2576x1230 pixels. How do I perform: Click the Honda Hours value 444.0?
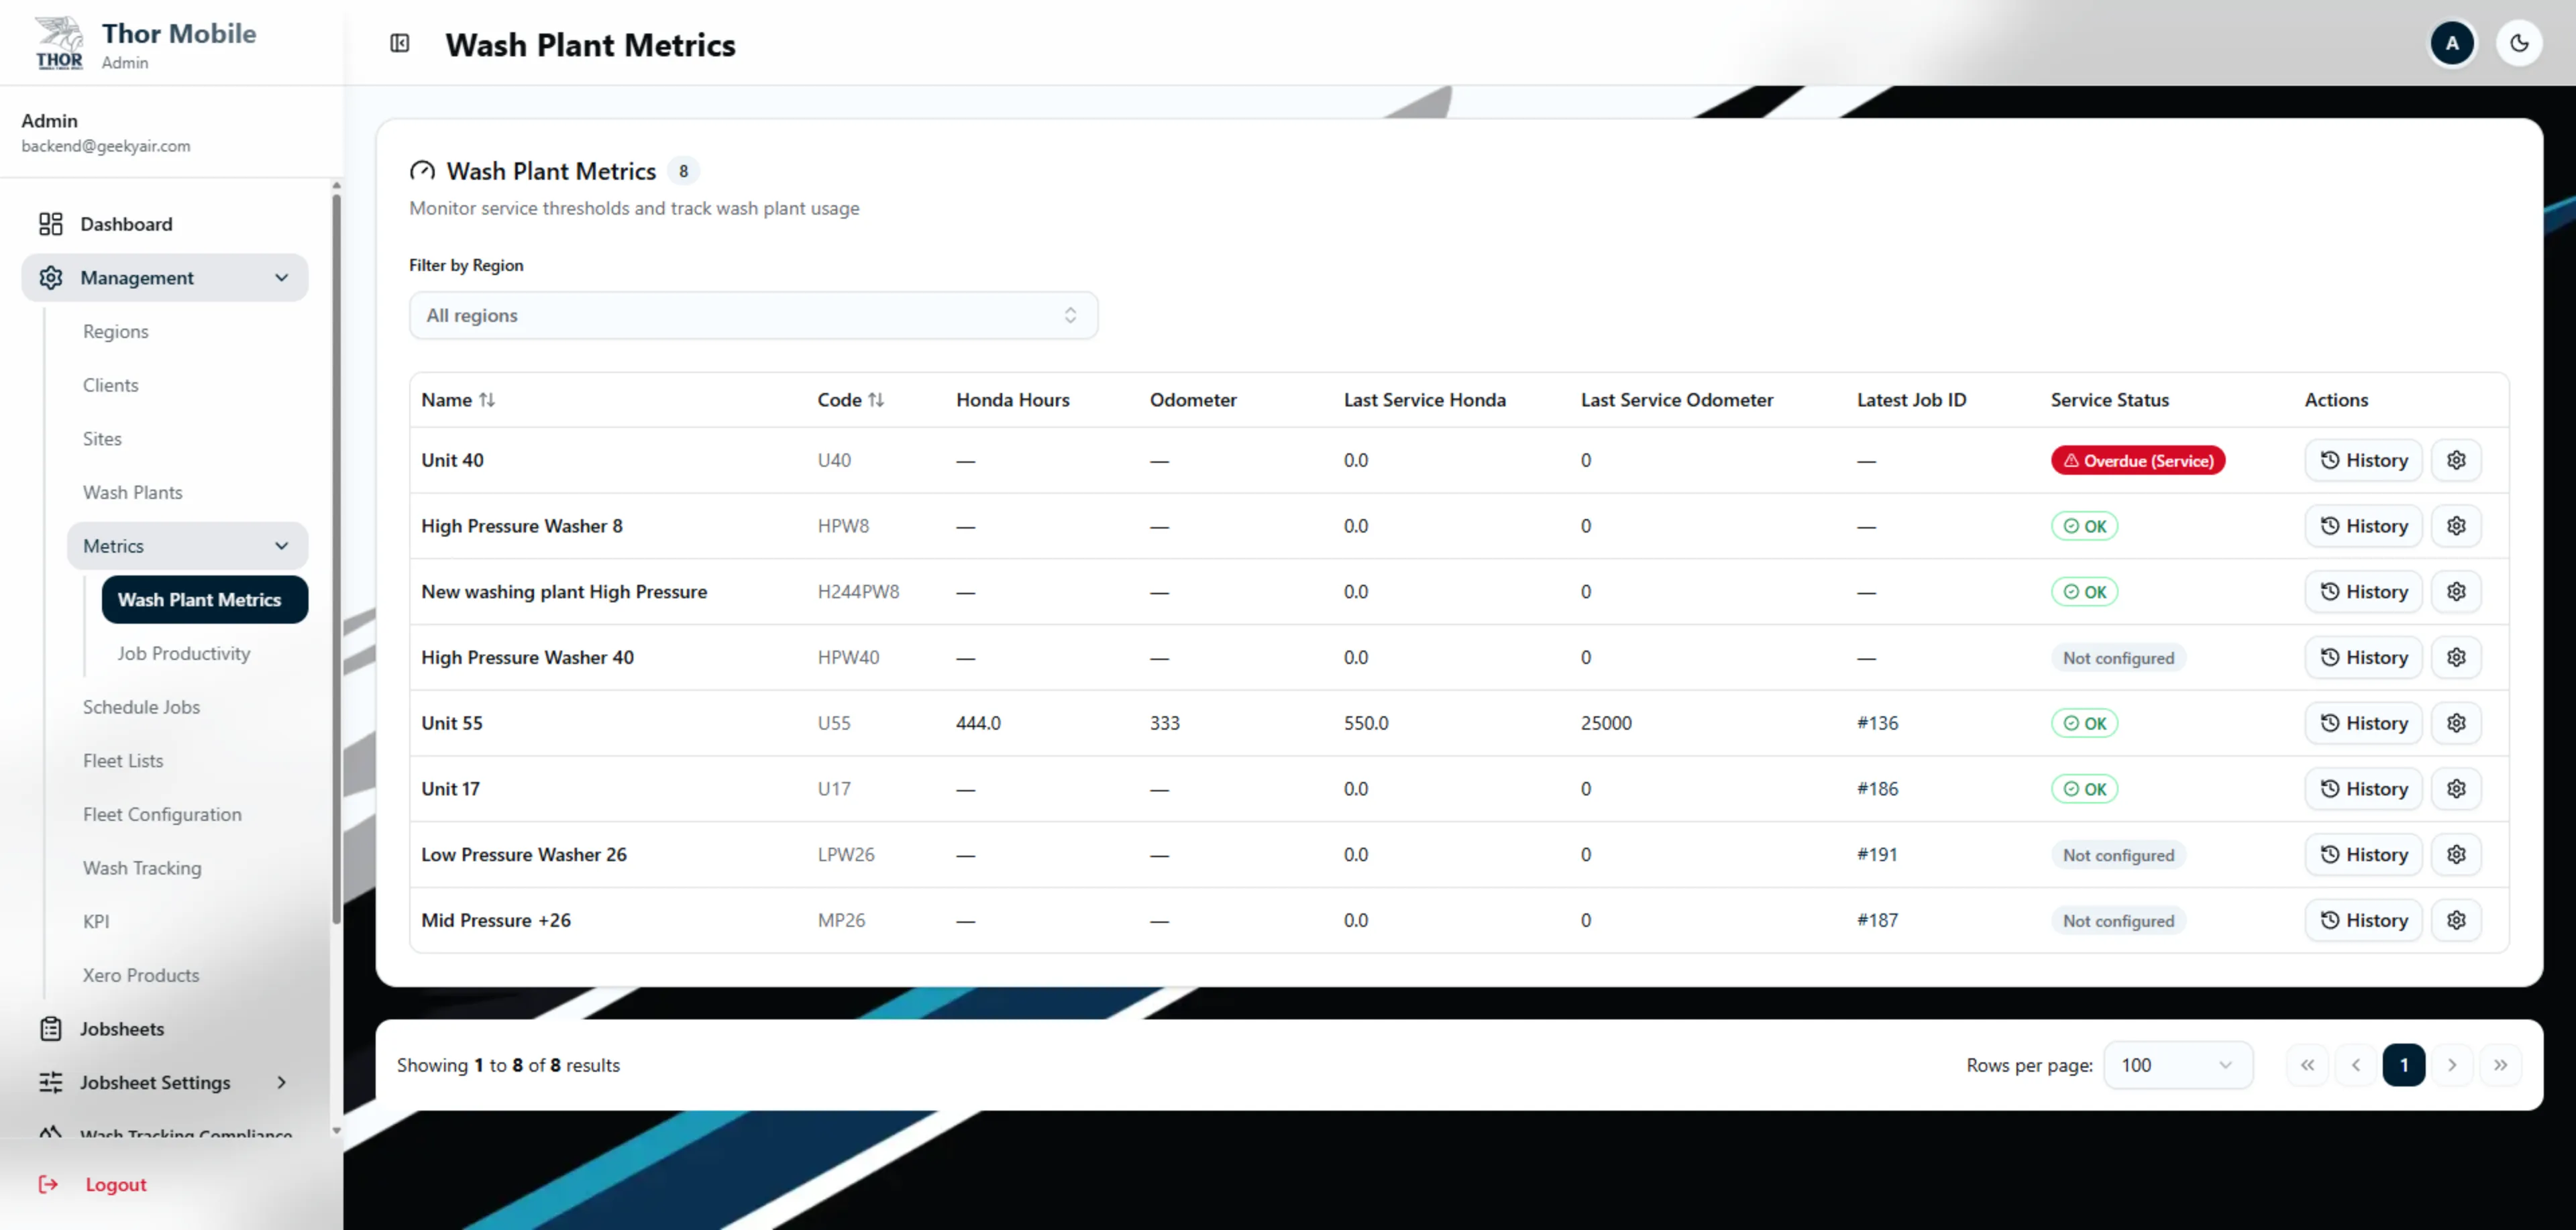click(978, 723)
